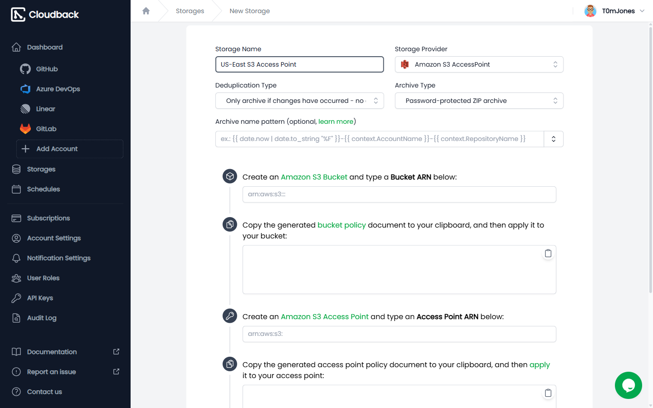This screenshot has height=408, width=653.
Task: Open Report an issue external link icon
Action: click(x=116, y=372)
